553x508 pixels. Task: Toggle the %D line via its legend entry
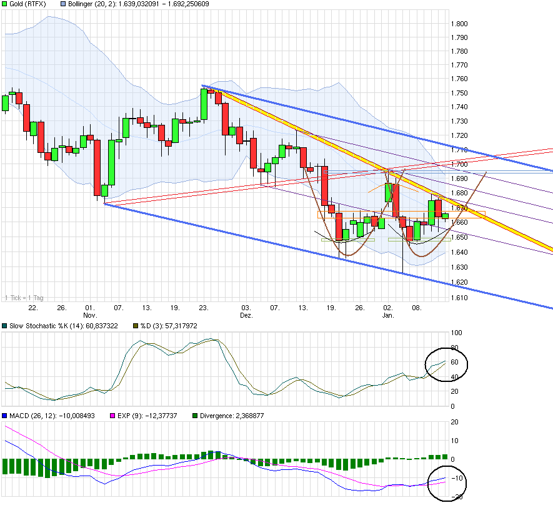pyautogui.click(x=164, y=325)
